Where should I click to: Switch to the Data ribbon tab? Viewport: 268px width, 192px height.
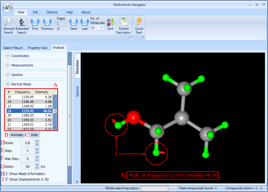pyautogui.click(x=21, y=12)
